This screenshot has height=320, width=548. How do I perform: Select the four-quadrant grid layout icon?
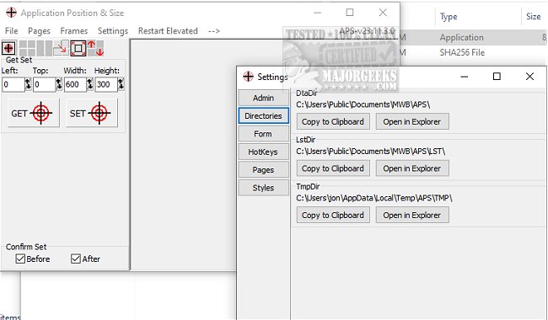[x=27, y=48]
